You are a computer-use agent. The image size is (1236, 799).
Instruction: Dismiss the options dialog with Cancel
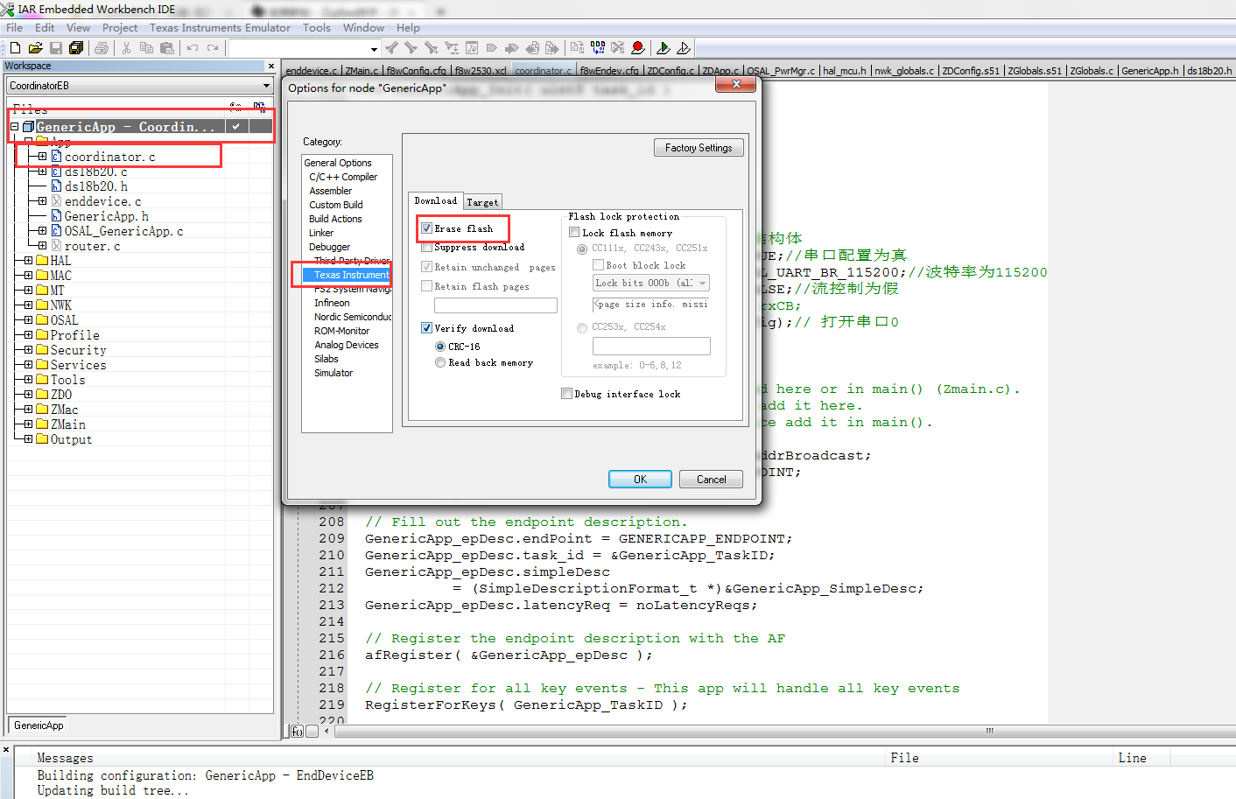(711, 480)
